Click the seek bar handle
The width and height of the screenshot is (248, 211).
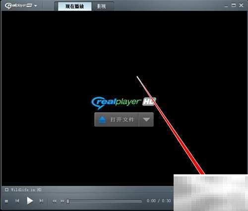[x=68, y=201]
